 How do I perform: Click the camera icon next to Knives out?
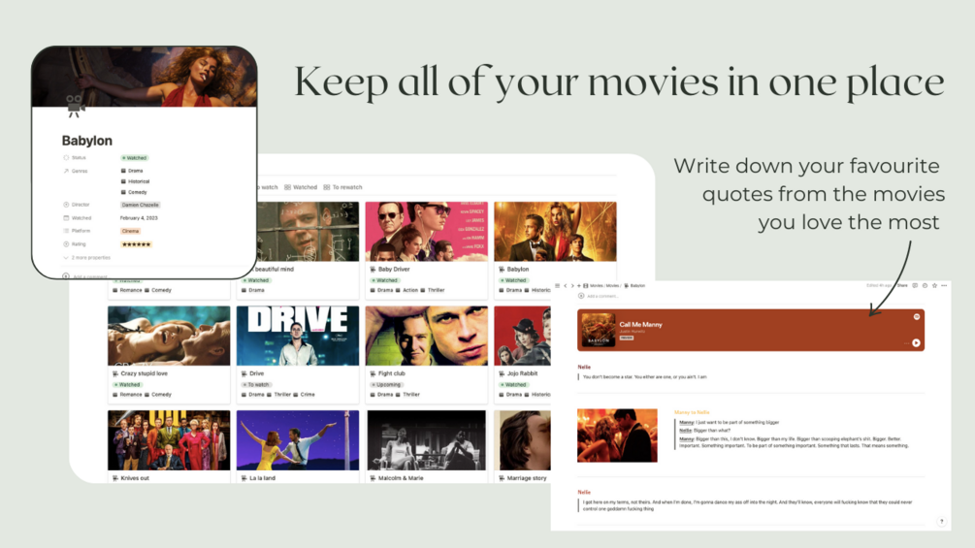pos(115,478)
